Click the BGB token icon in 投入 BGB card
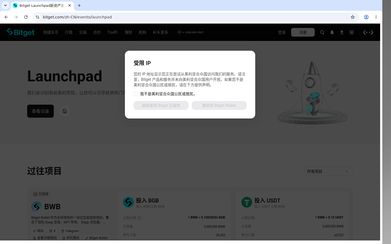Viewport: 391px width, 244px height. coord(128,202)
